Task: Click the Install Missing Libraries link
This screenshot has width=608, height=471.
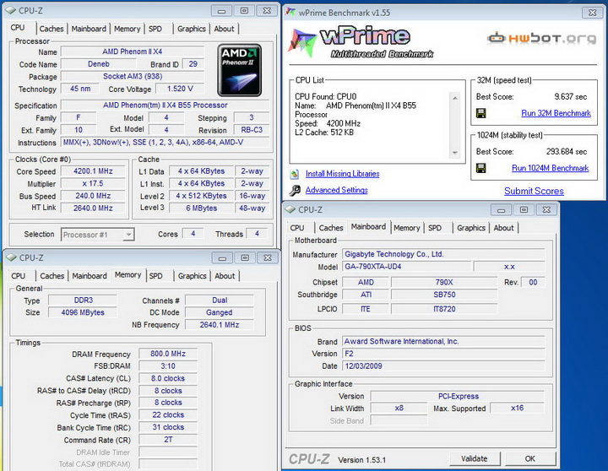Action: pos(342,174)
